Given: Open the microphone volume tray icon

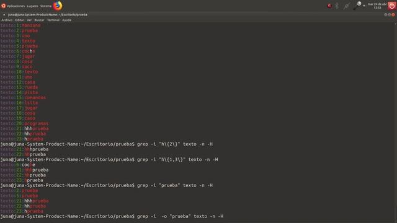Looking at the screenshot, I should (358, 6).
